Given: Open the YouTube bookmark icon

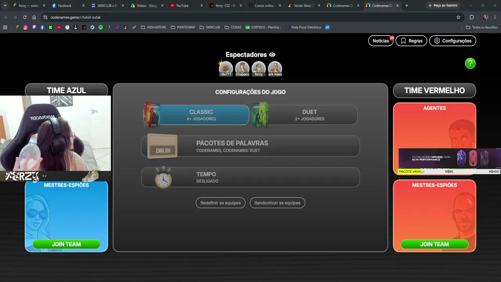Looking at the screenshot, I should pos(59,27).
